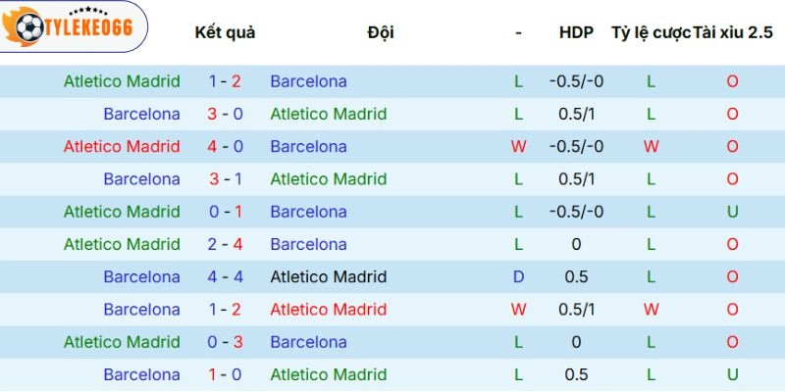The image size is (785, 392).
Task: Select the Đội column header
Action: pos(381,32)
